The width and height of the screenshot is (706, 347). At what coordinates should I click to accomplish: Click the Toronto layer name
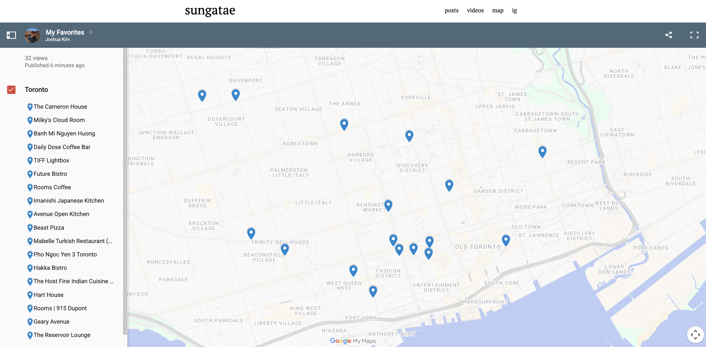pyautogui.click(x=37, y=90)
